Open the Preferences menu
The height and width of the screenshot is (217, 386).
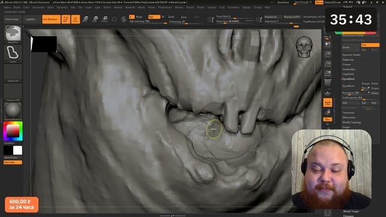[165, 7]
